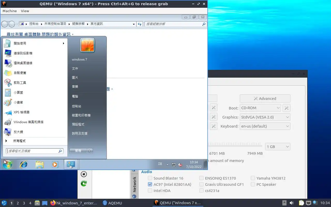Viewport: 331px width, 207px height.
Task: Click the Explorer back navigation button
Action: (x=4, y=24)
